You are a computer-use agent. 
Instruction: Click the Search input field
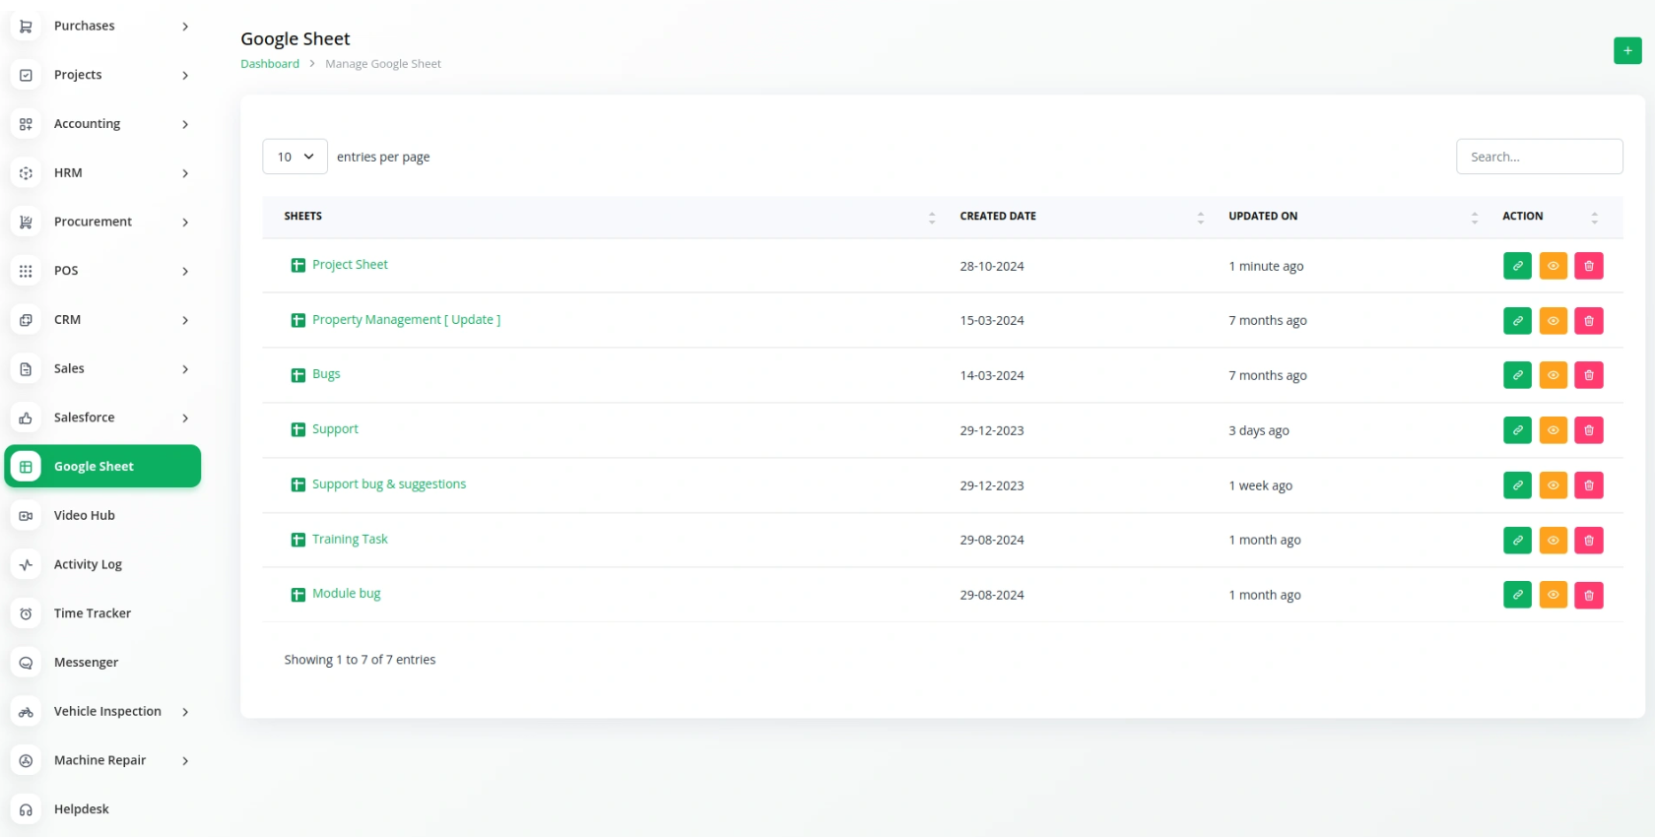(x=1539, y=157)
